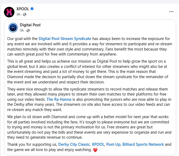
Task: Click the 3h timestamp under Digital Pool
Action: coord(22,31)
